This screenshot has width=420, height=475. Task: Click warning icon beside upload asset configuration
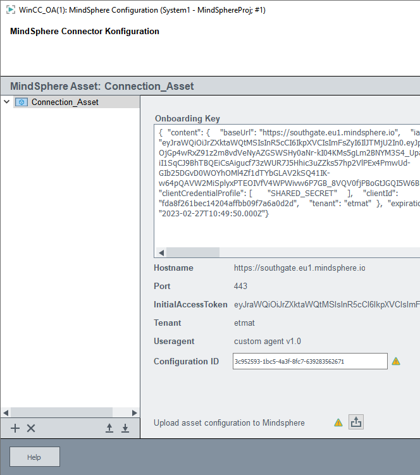coord(338,423)
